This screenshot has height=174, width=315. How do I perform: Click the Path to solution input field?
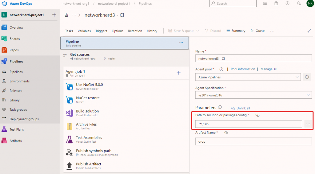coord(249,124)
